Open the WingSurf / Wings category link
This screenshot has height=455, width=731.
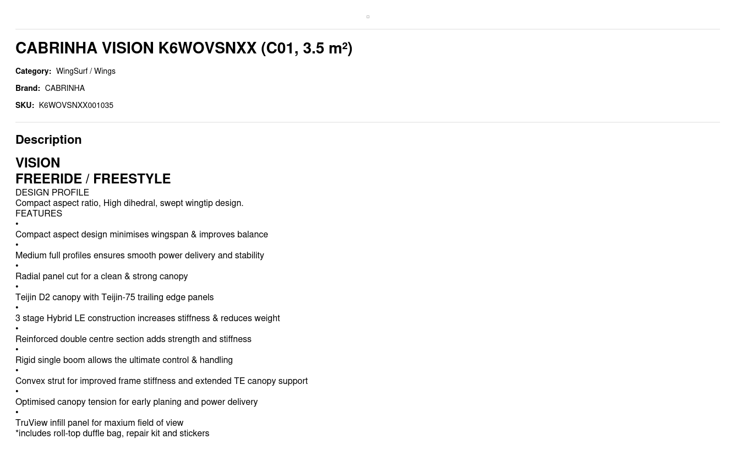(85, 72)
